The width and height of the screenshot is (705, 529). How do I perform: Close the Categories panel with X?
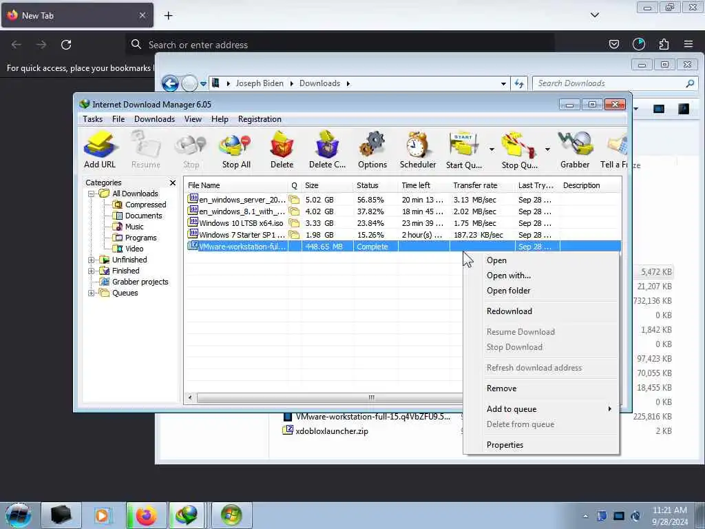pyautogui.click(x=173, y=183)
